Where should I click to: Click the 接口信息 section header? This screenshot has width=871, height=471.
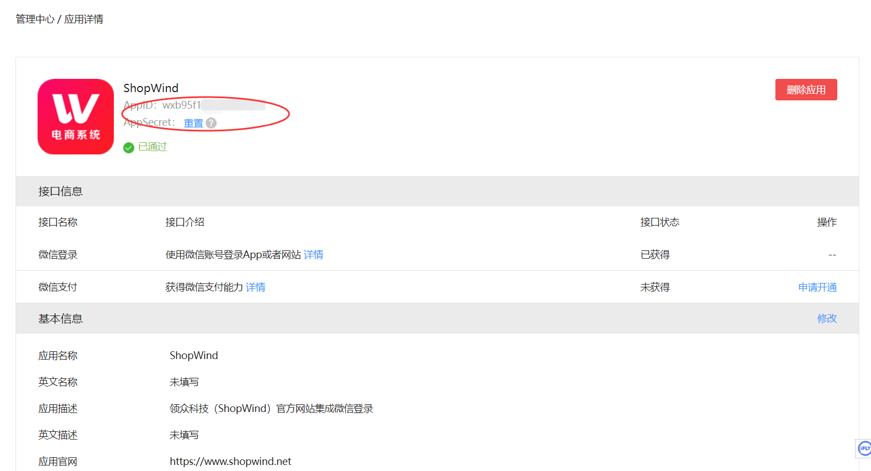(x=437, y=191)
